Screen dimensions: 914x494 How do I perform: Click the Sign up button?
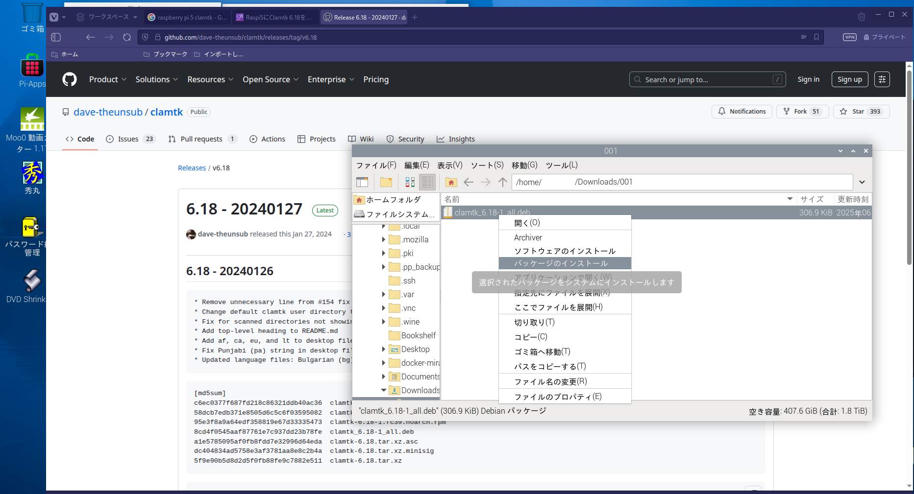point(849,79)
